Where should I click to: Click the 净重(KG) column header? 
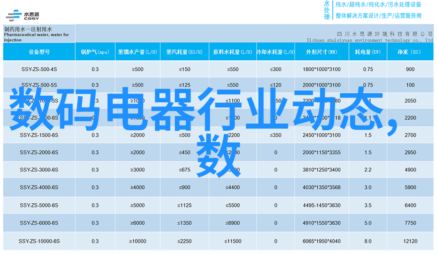[409, 52]
